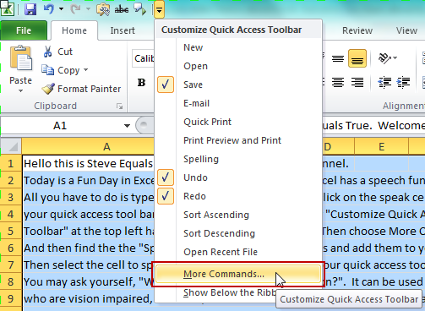Uncheck Save in the customize menu
This screenshot has width=425, height=311.
point(166,85)
